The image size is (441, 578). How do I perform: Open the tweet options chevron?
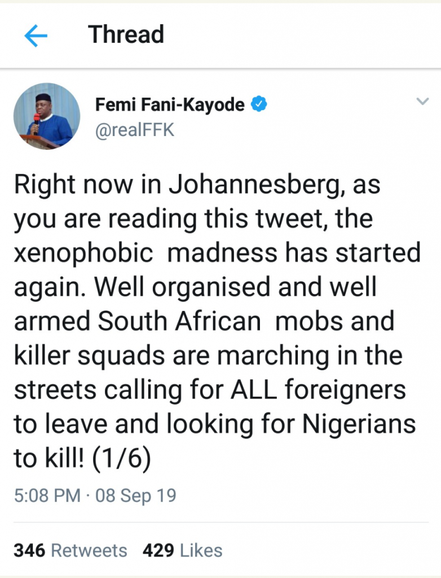point(422,102)
